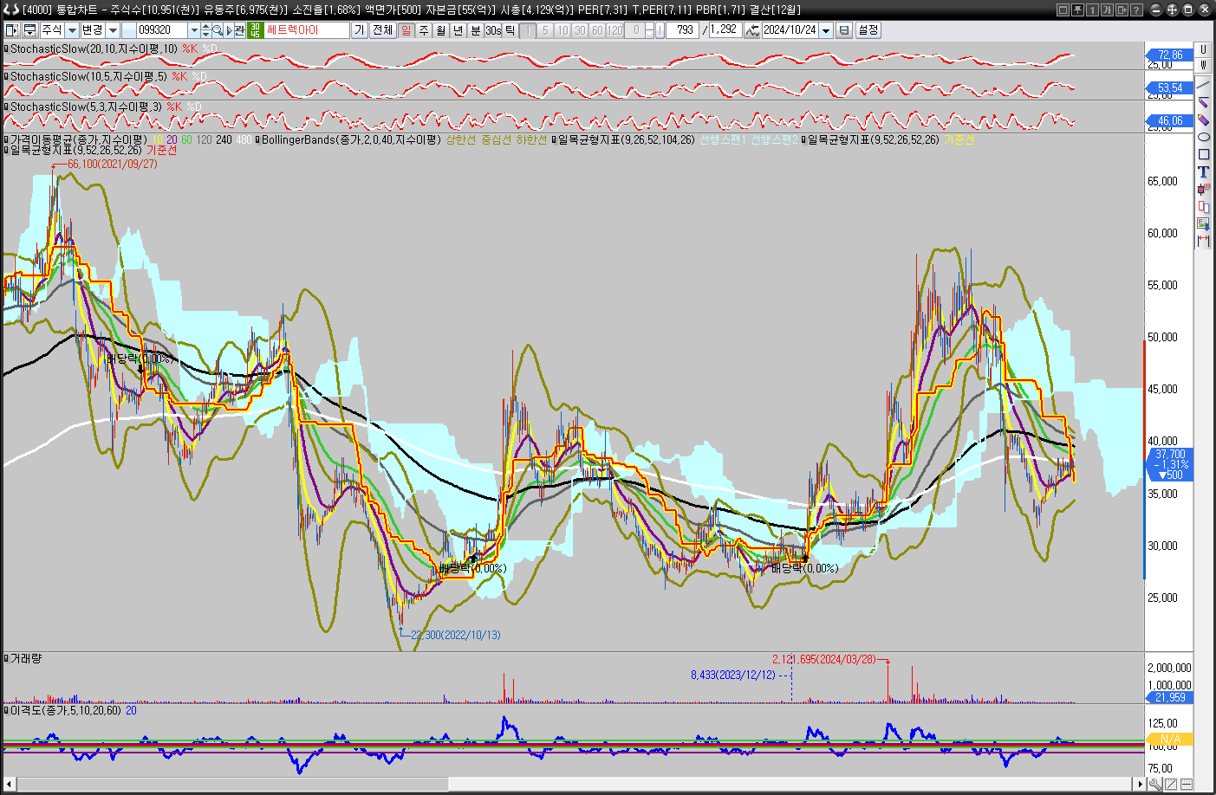Click the 793 displayed bar count field

click(683, 30)
